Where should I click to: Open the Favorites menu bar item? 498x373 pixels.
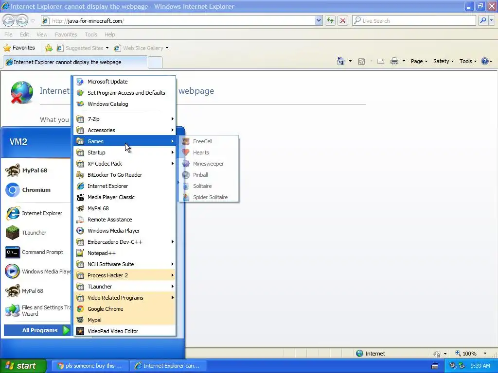(x=66, y=34)
